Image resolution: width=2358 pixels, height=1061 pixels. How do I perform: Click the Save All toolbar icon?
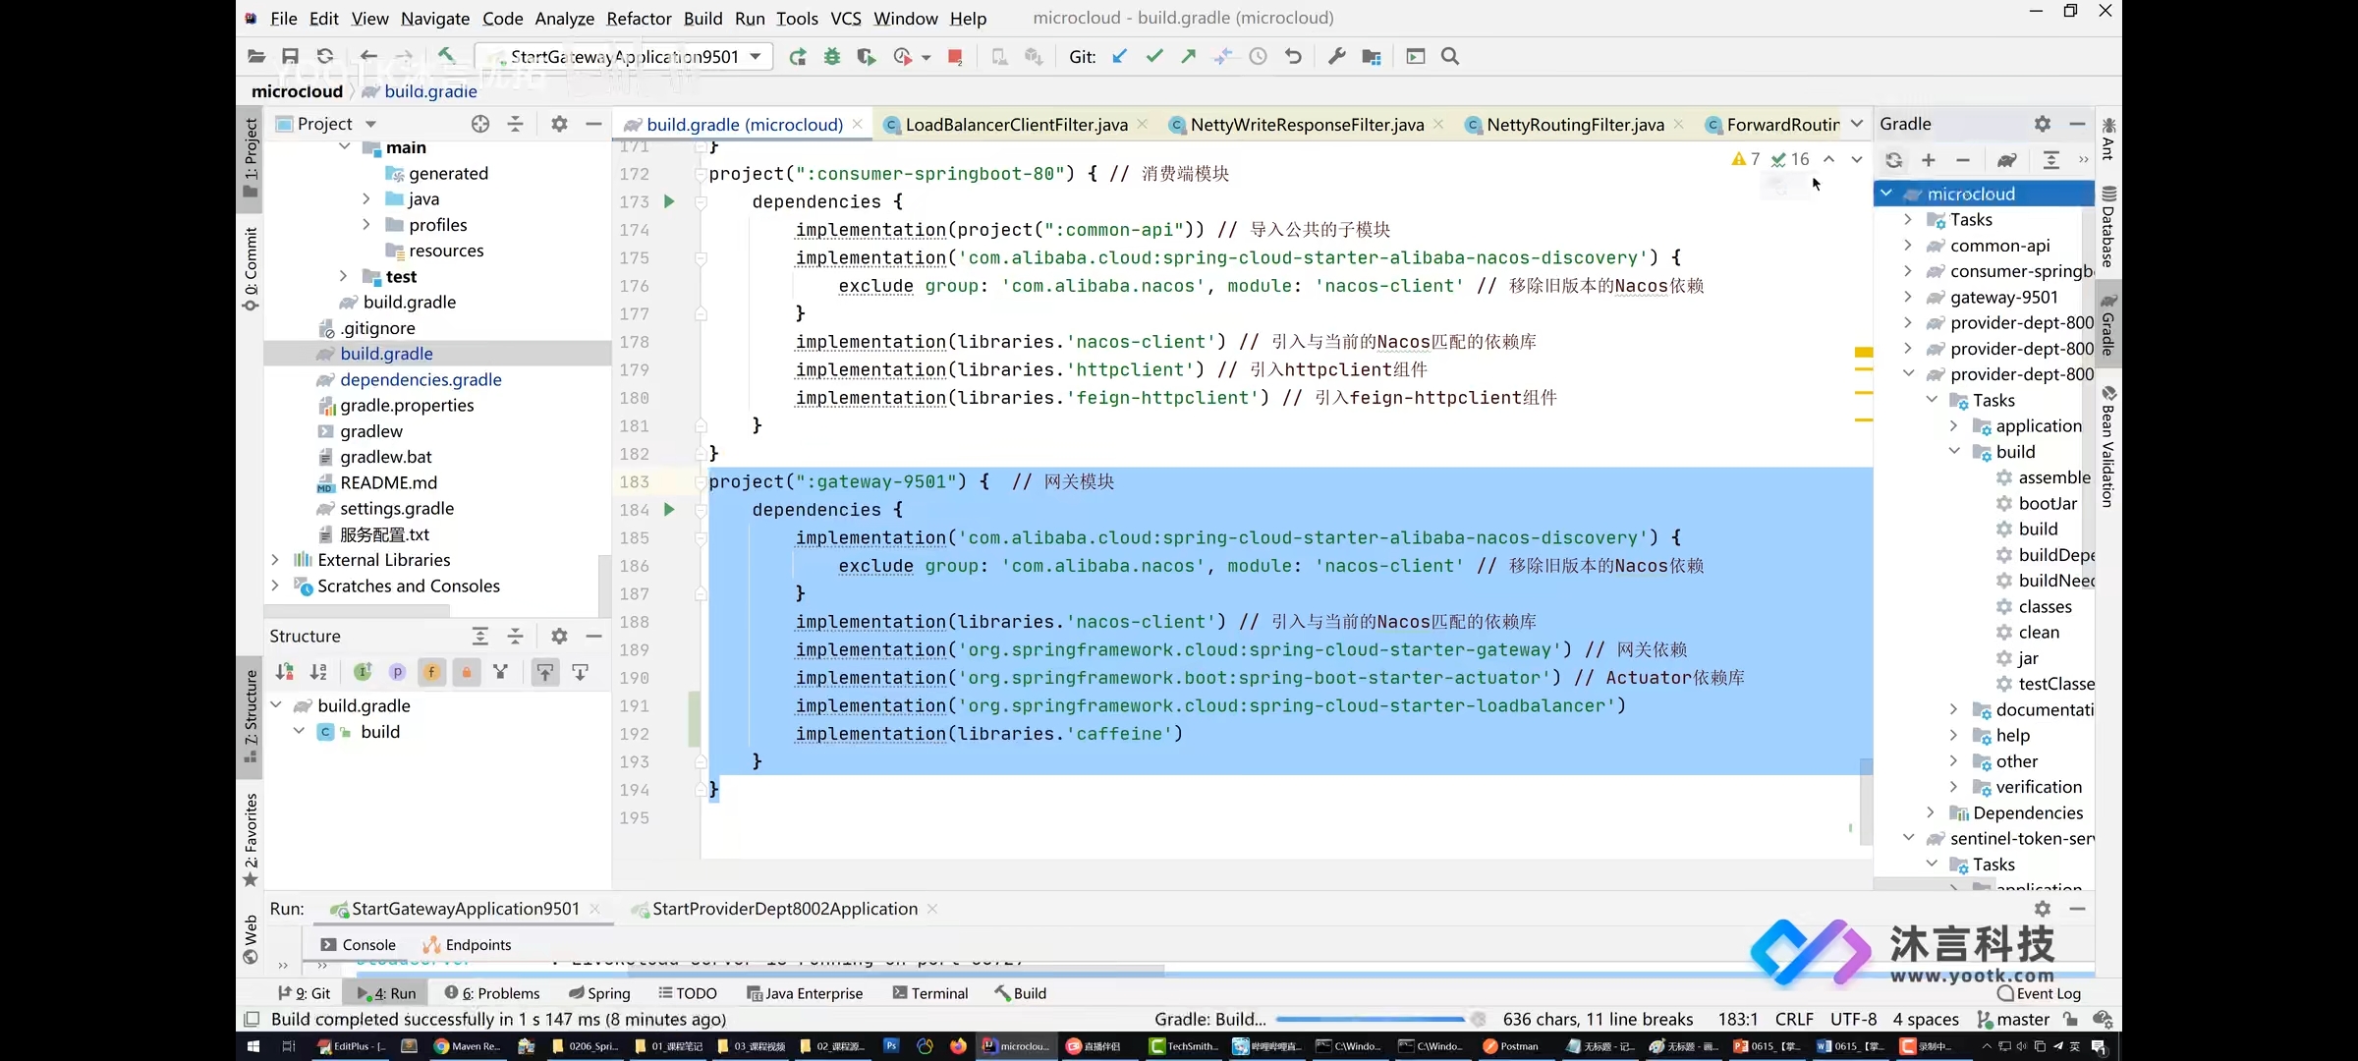click(290, 57)
